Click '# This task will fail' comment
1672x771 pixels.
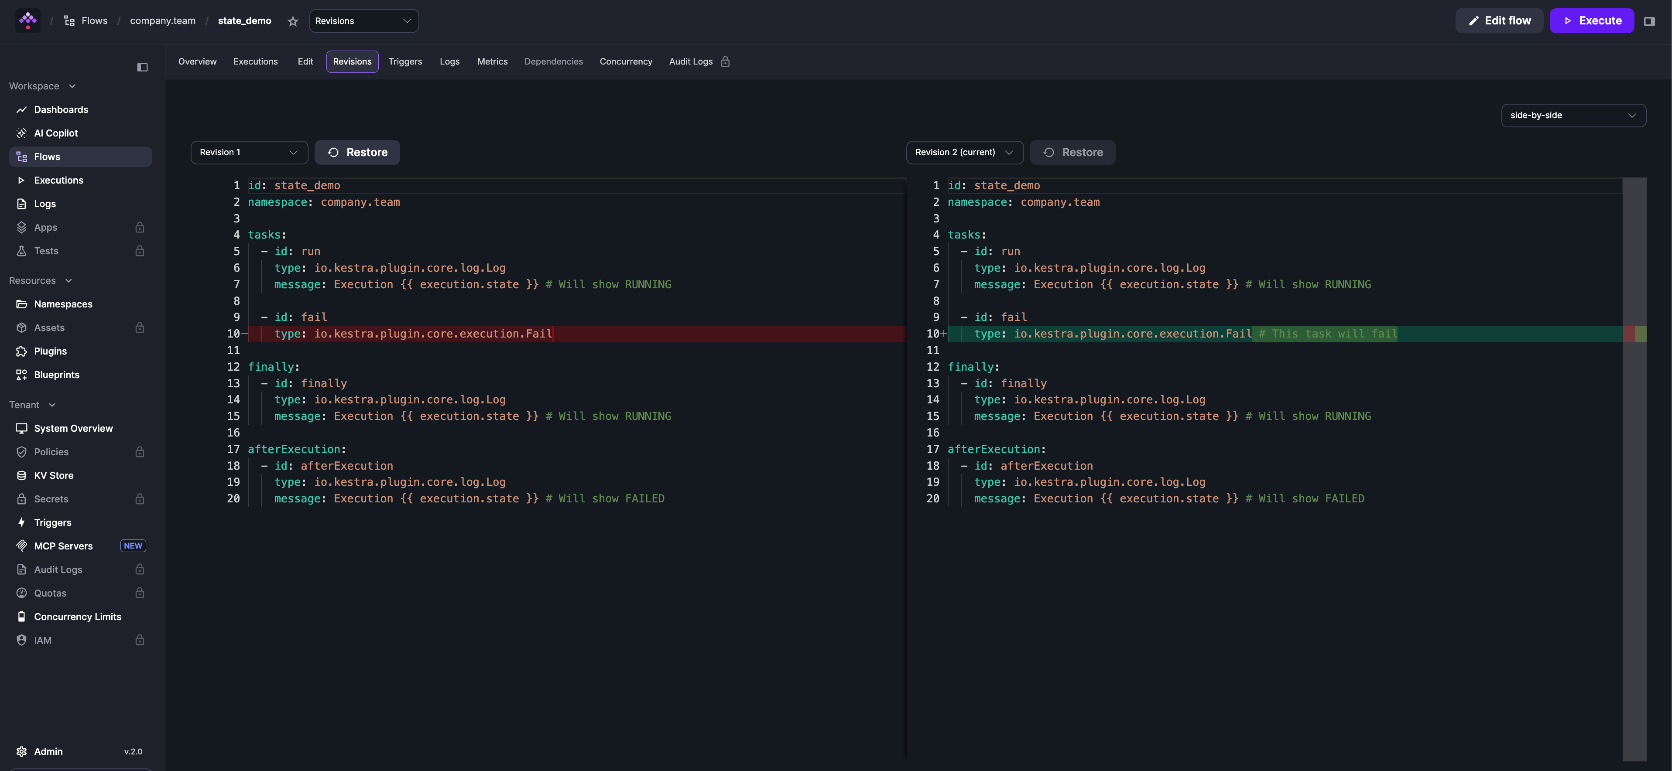pyautogui.click(x=1327, y=334)
